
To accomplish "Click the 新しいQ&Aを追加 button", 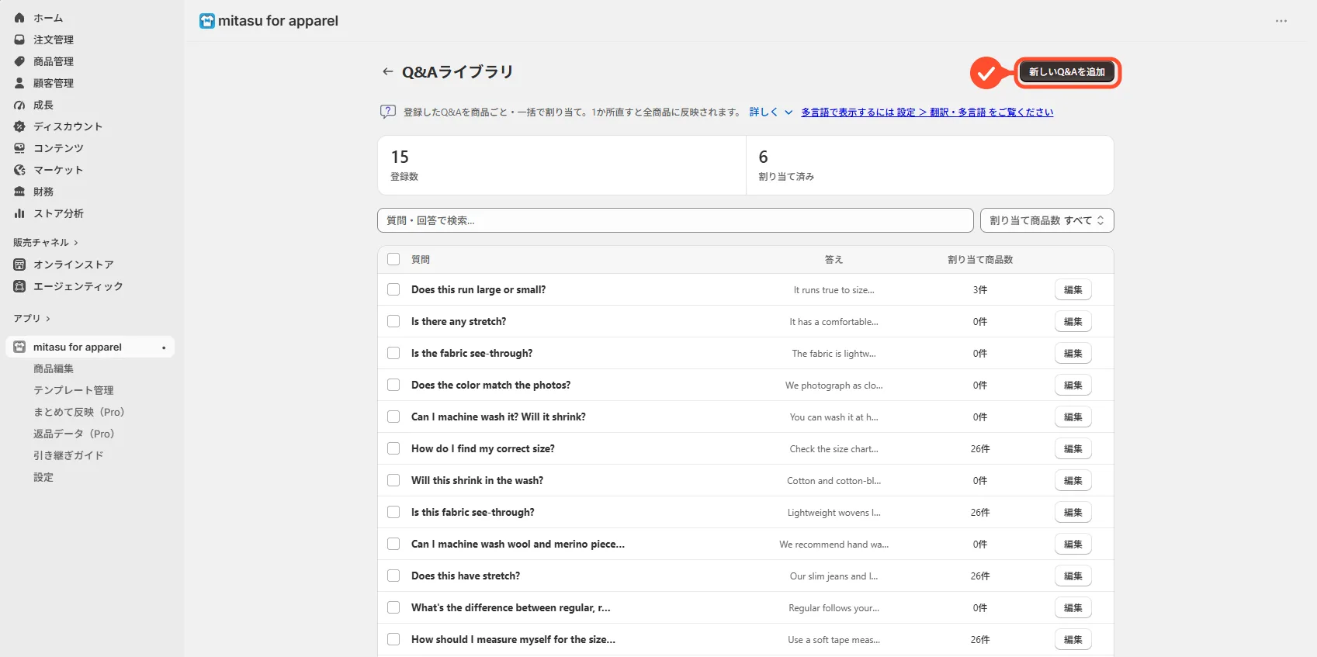I will [1067, 71].
